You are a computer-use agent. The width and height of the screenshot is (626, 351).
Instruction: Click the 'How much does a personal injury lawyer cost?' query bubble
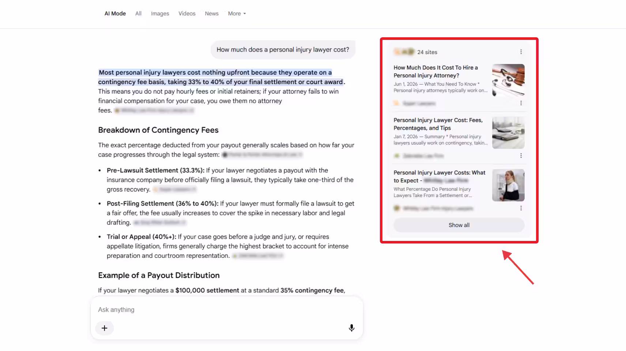point(283,50)
